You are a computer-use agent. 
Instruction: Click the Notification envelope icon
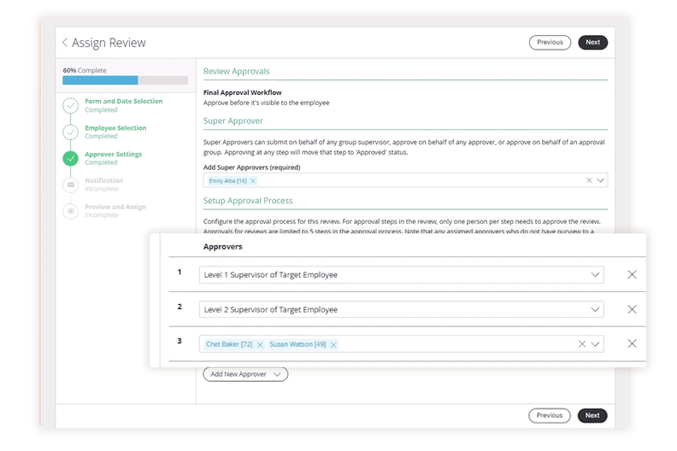[70, 184]
